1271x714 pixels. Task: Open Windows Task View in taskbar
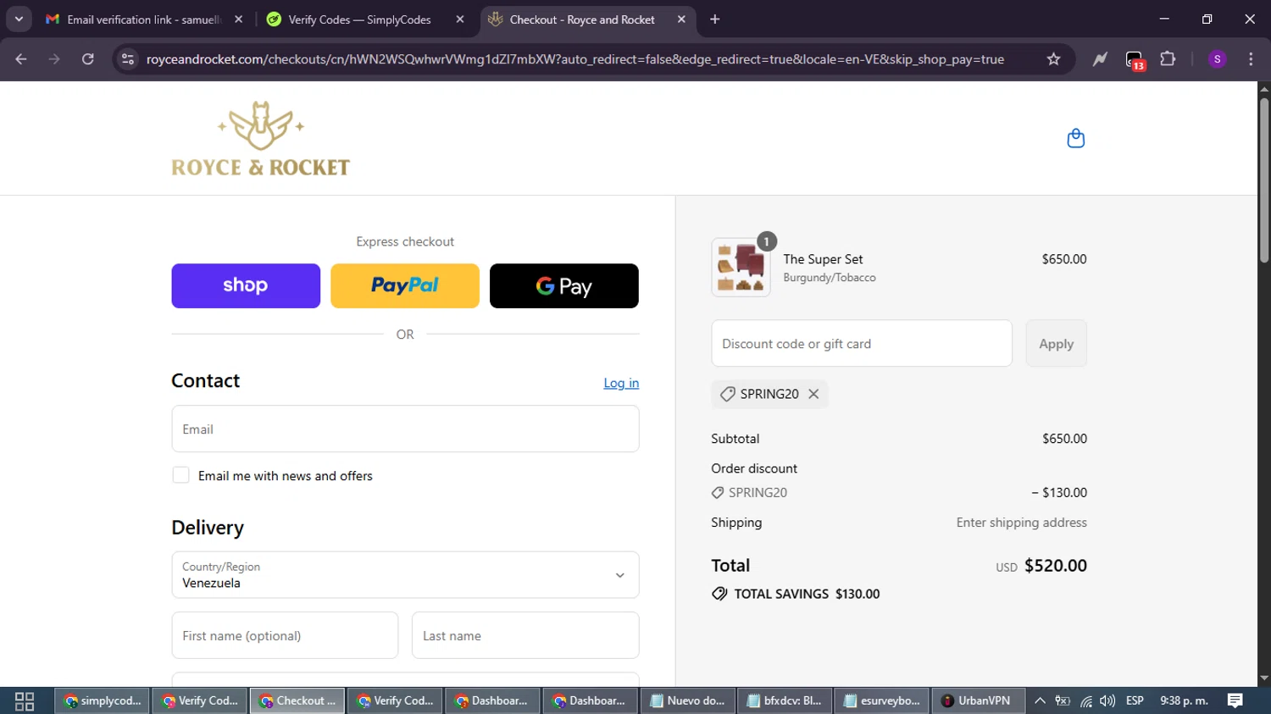click(x=25, y=700)
